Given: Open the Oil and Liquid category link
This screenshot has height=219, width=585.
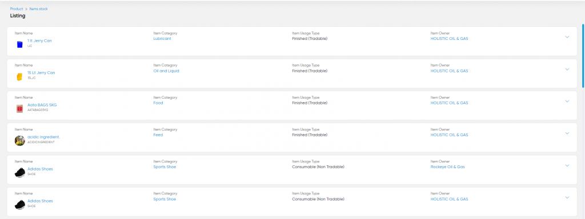Looking at the screenshot, I should [x=166, y=71].
